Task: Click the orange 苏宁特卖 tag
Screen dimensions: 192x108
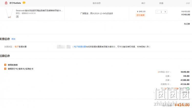Action: 141,15
